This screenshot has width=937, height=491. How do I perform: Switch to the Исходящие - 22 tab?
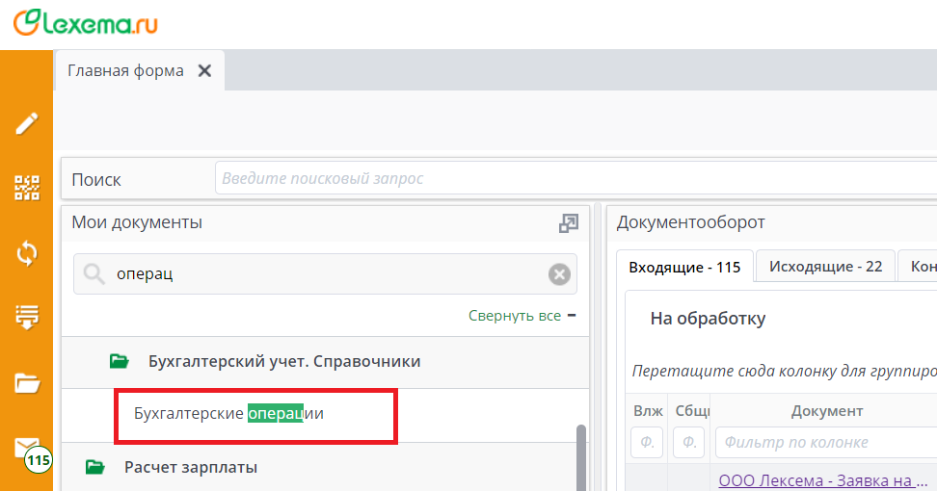click(x=825, y=267)
